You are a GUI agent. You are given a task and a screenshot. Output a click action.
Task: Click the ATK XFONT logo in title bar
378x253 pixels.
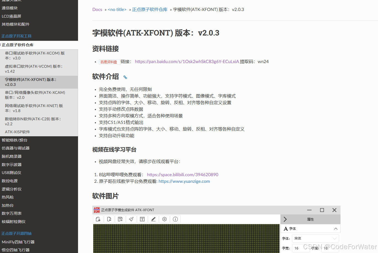(97, 210)
